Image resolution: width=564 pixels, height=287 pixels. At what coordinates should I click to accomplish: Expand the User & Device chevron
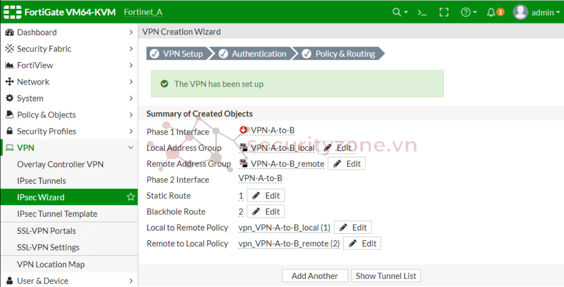coord(131,280)
